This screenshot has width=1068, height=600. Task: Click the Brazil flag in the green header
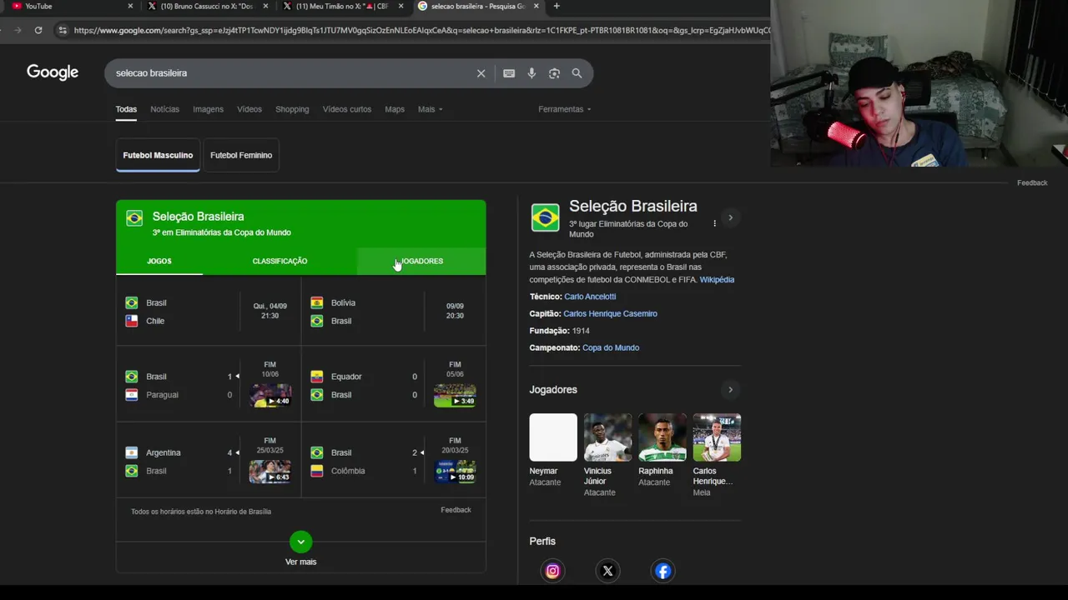pyautogui.click(x=134, y=218)
